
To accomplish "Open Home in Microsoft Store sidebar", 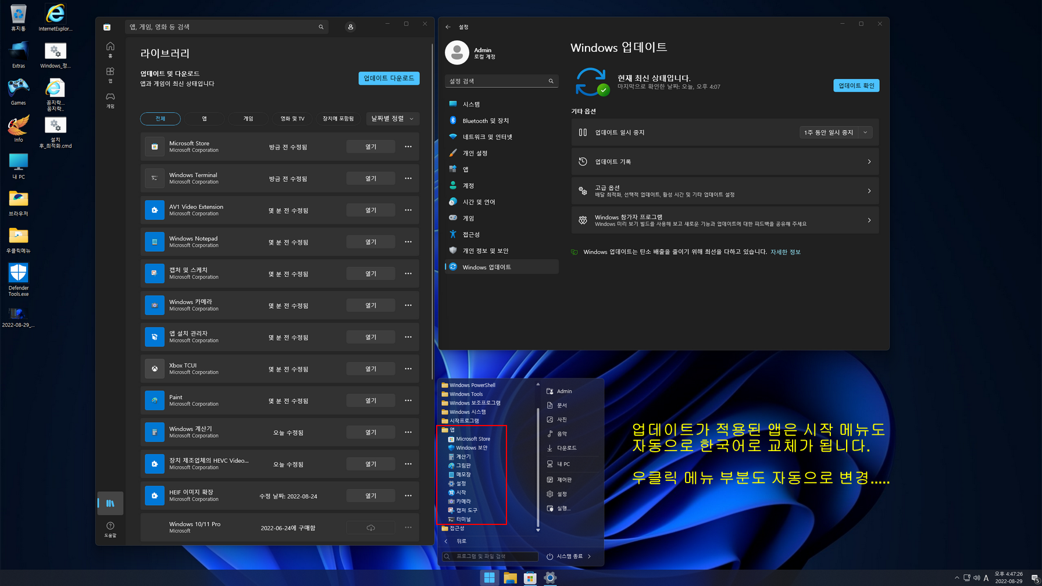I will pyautogui.click(x=110, y=49).
